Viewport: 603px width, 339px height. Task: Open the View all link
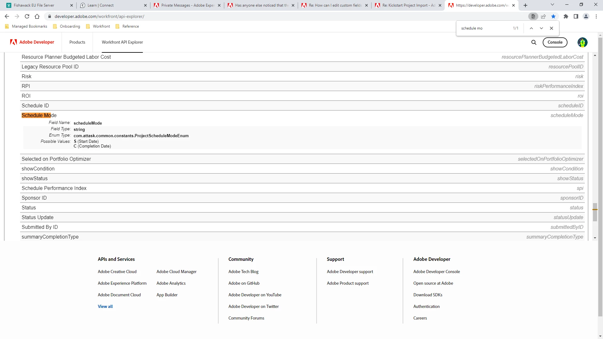(105, 306)
